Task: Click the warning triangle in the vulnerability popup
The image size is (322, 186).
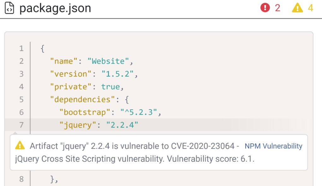Action: pyautogui.click(x=20, y=145)
